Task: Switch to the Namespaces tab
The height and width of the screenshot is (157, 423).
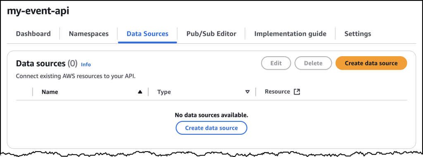Action: (x=89, y=34)
